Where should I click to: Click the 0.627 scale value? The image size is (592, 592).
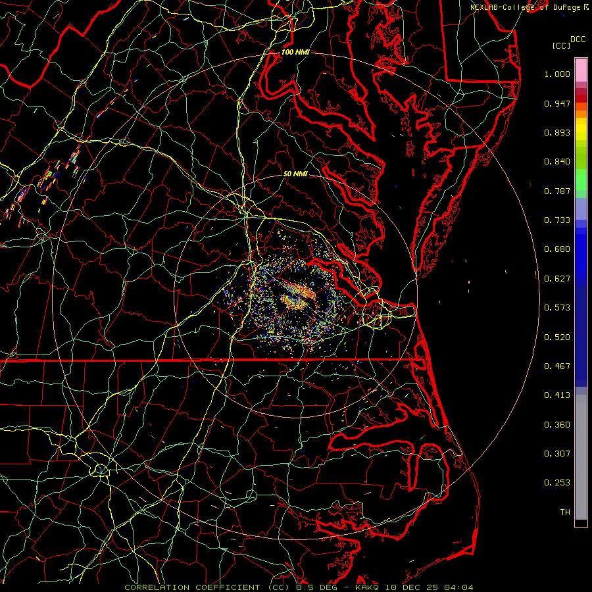(x=557, y=279)
